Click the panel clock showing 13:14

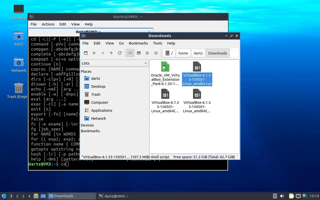click(x=314, y=196)
